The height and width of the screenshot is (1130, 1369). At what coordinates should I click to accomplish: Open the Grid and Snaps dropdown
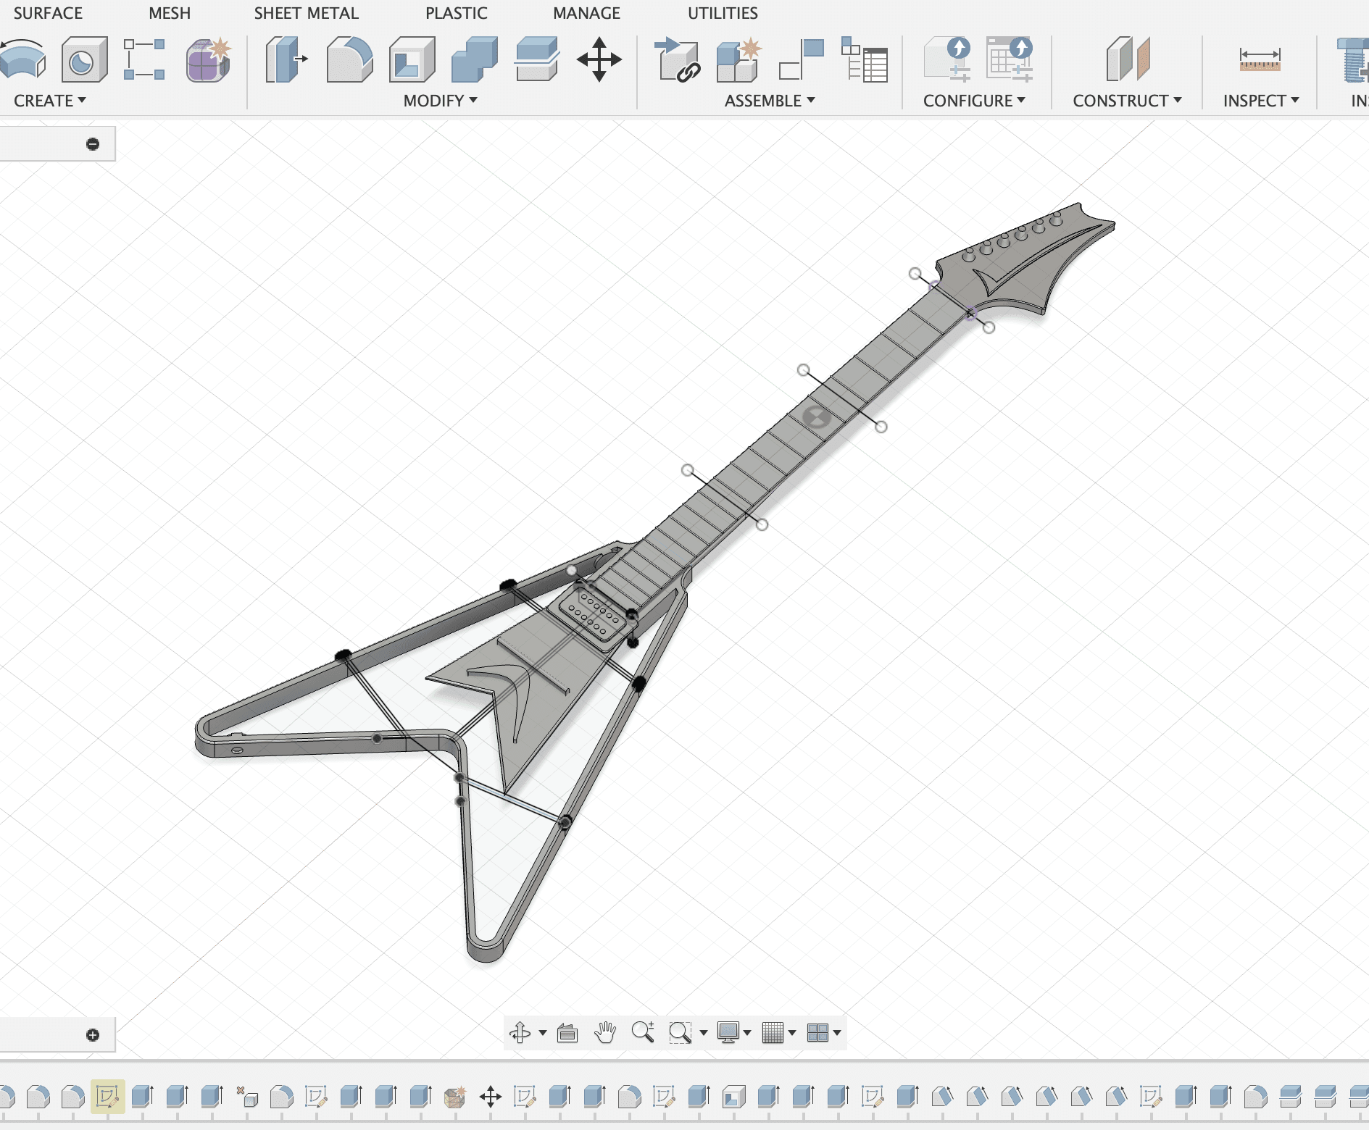click(x=793, y=1034)
